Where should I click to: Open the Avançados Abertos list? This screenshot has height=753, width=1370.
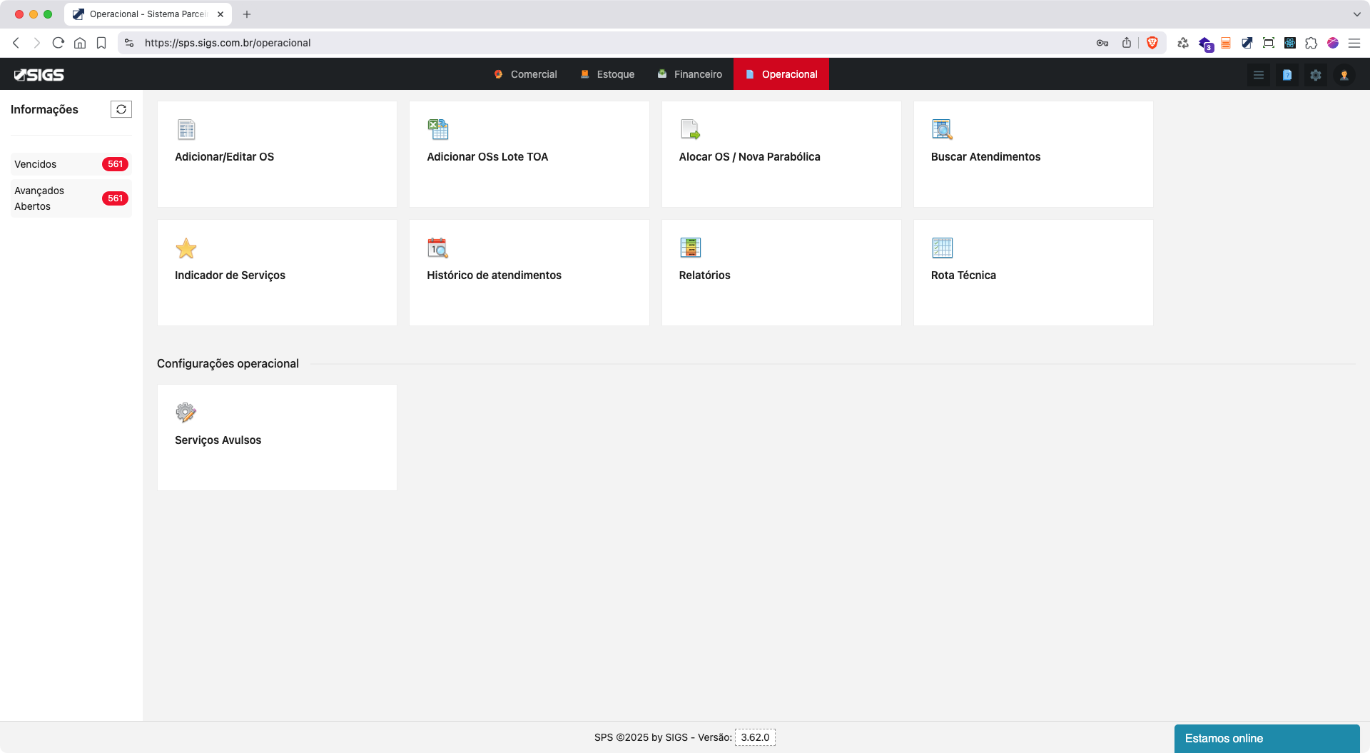71,198
